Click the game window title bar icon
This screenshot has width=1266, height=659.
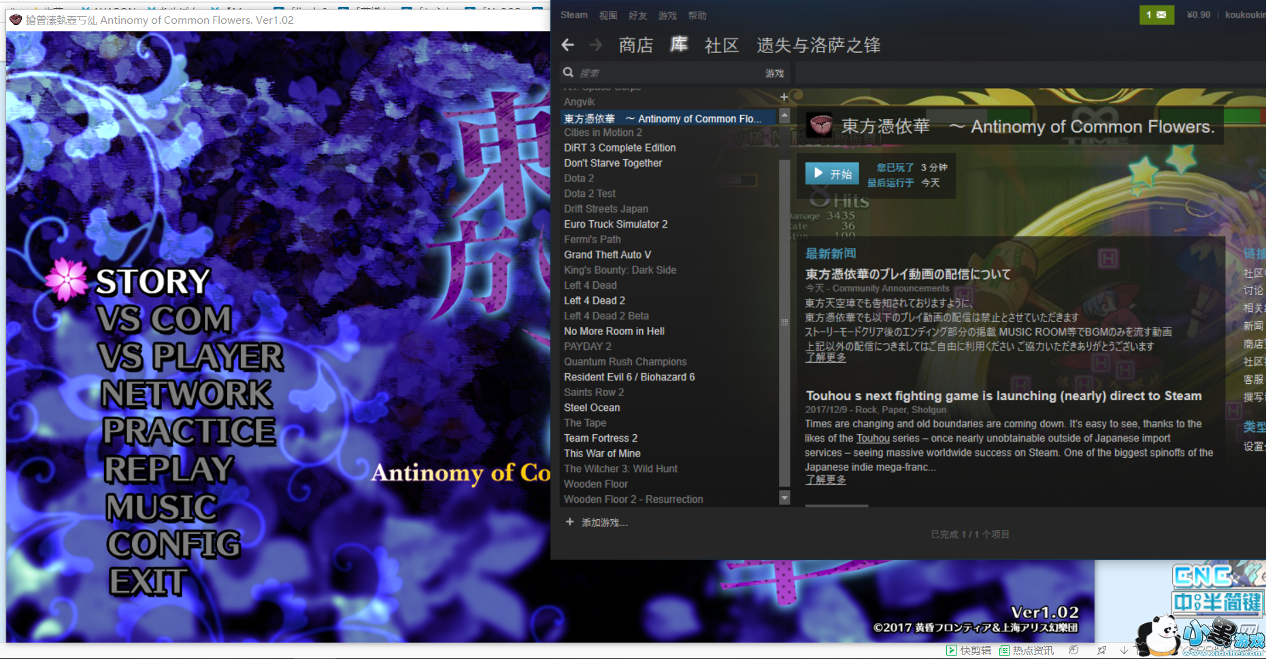pyautogui.click(x=16, y=20)
